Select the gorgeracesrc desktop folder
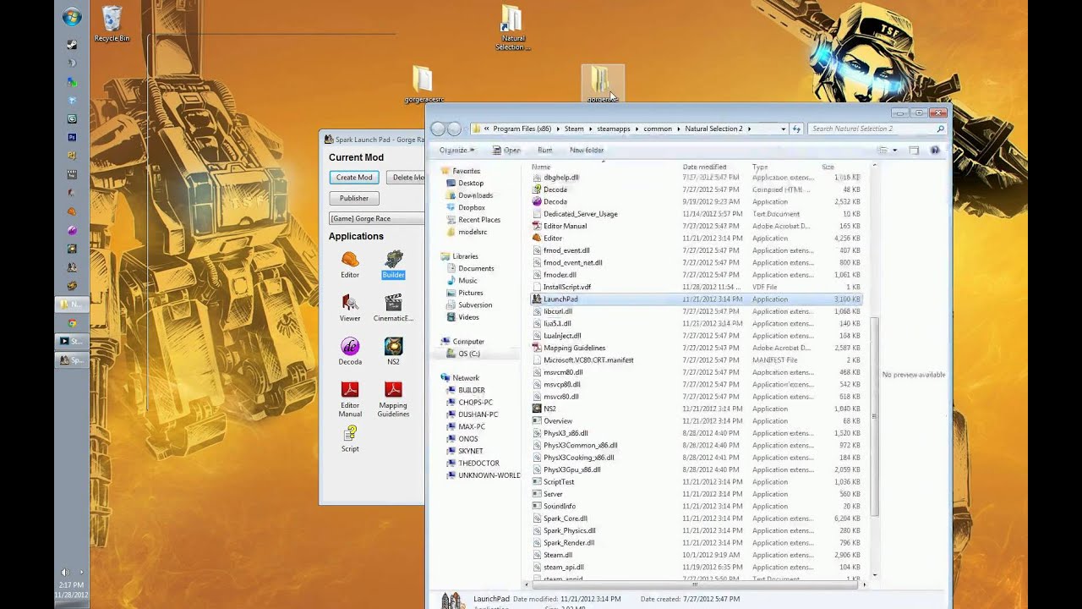The image size is (1082, 609). click(423, 85)
